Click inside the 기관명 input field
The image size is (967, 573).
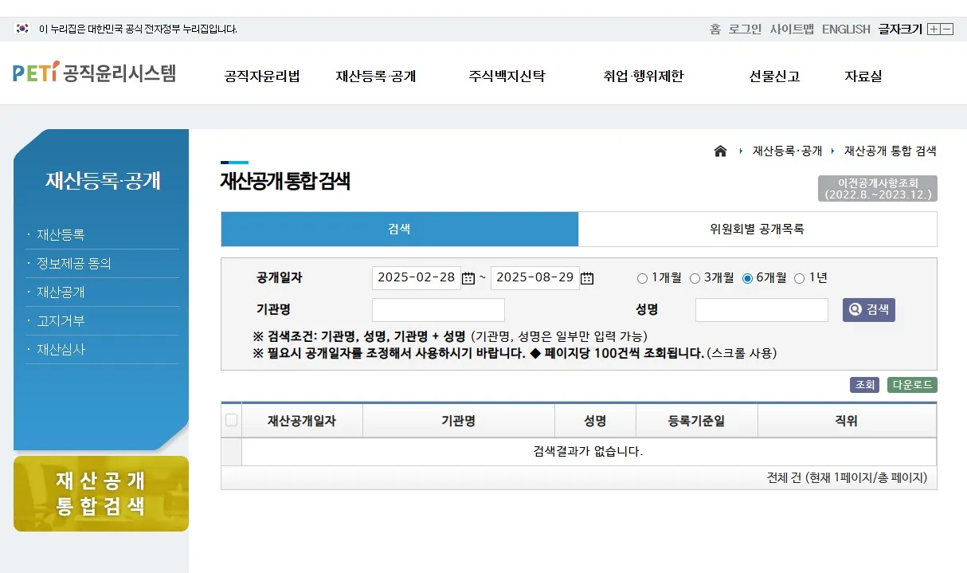point(438,309)
